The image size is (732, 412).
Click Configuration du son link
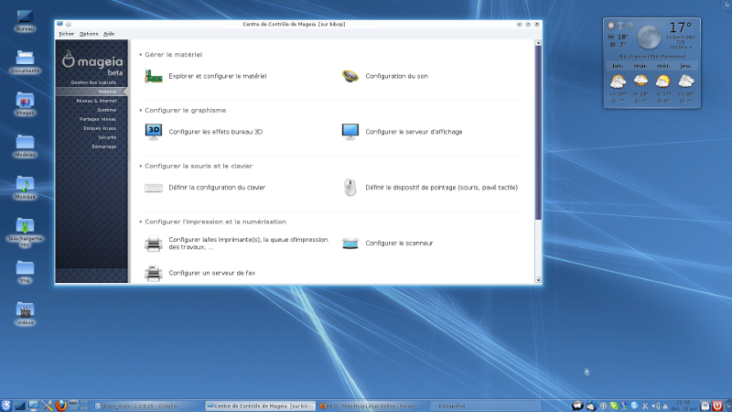396,76
